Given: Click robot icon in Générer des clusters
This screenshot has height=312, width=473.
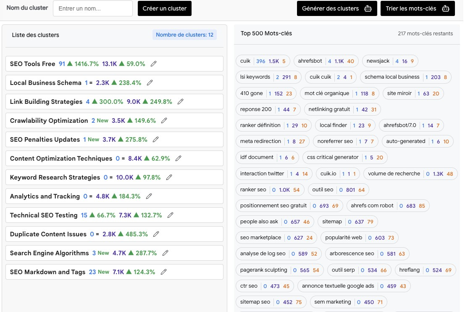Looking at the screenshot, I should pyautogui.click(x=368, y=8).
